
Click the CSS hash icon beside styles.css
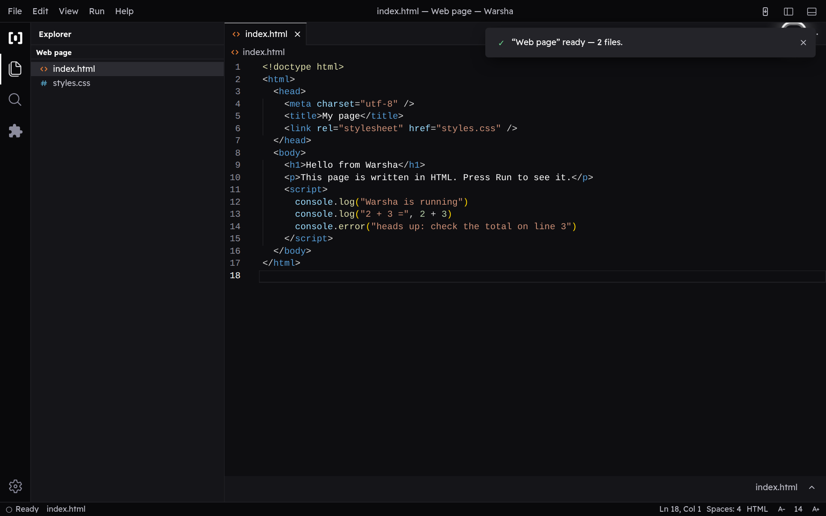click(x=44, y=83)
